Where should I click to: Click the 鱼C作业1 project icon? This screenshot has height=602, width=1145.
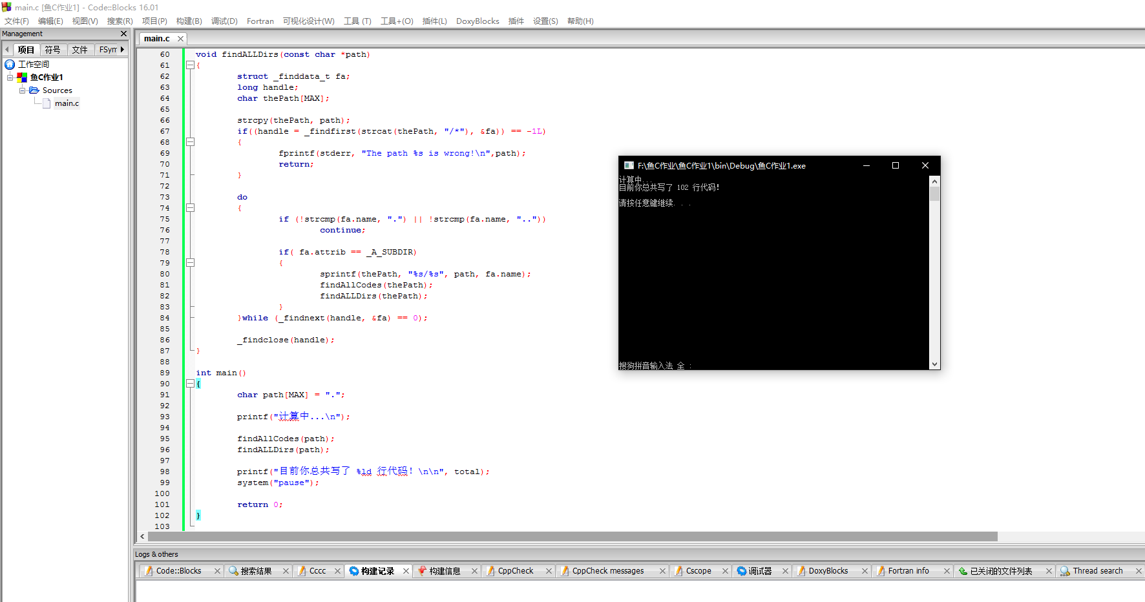click(22, 78)
